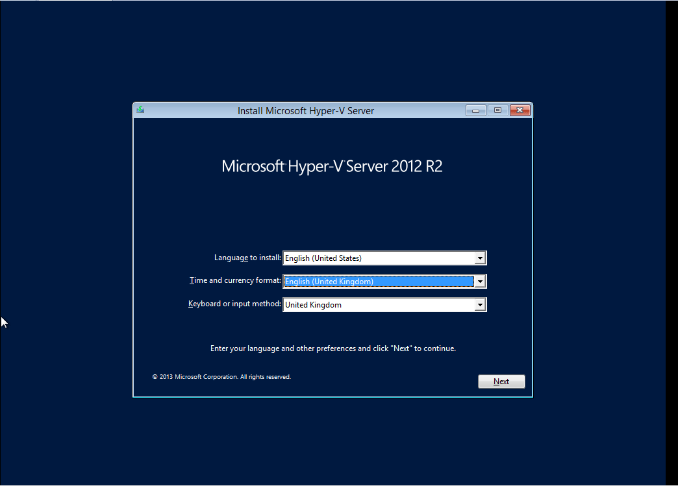Screen dimensions: 678x486
Task: Click Next to continue the installation
Action: tap(501, 381)
